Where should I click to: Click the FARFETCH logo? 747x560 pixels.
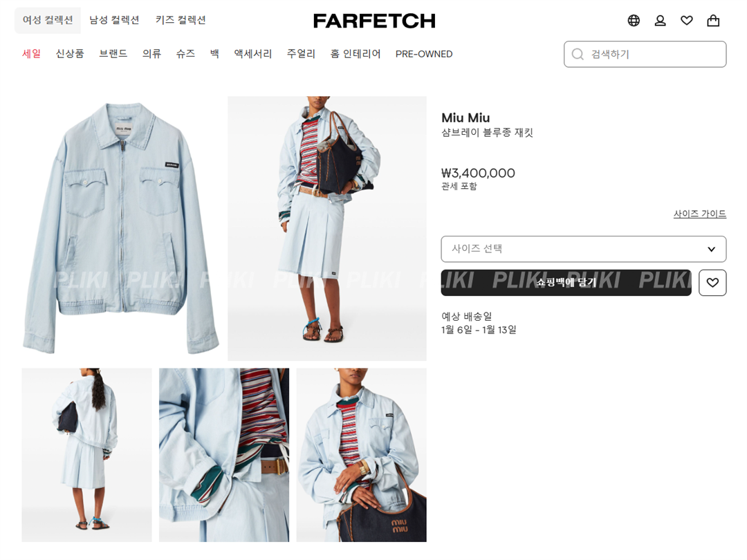pyautogui.click(x=374, y=21)
